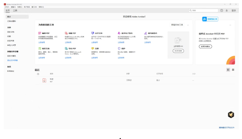The width and height of the screenshot is (242, 139).
Task: Click the Export PDF (导出 PDF) icon
Action: [x=66, y=49]
